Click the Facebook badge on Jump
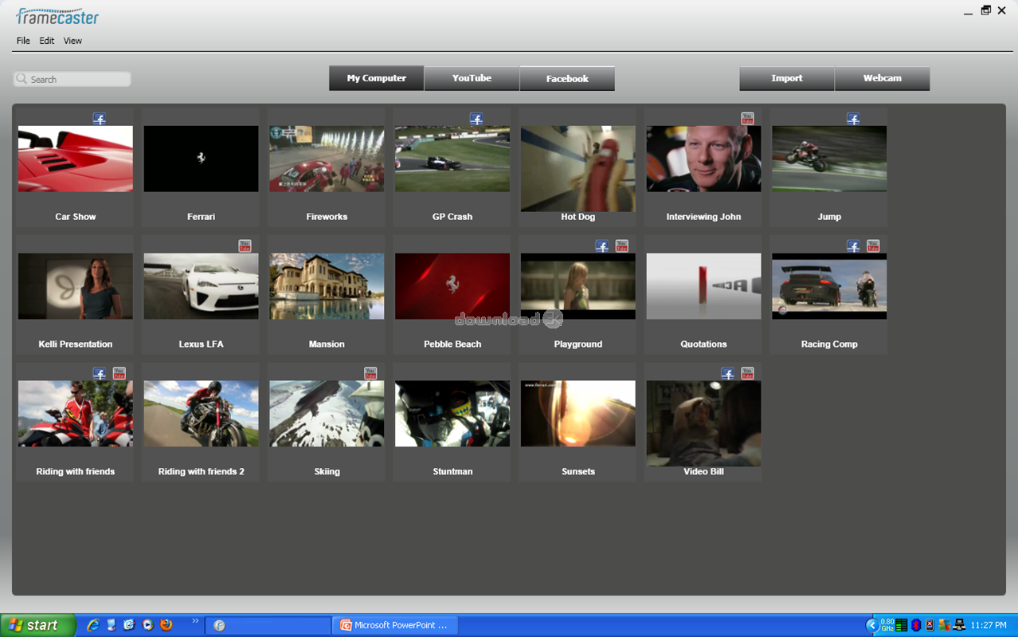This screenshot has height=637, width=1018. [853, 119]
